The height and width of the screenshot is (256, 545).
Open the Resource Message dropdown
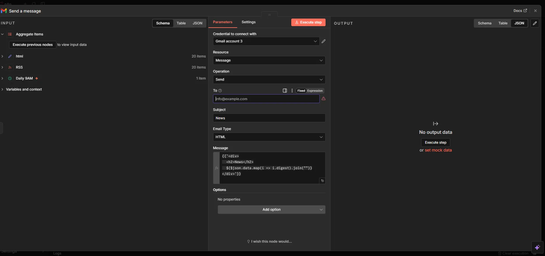pos(269,60)
